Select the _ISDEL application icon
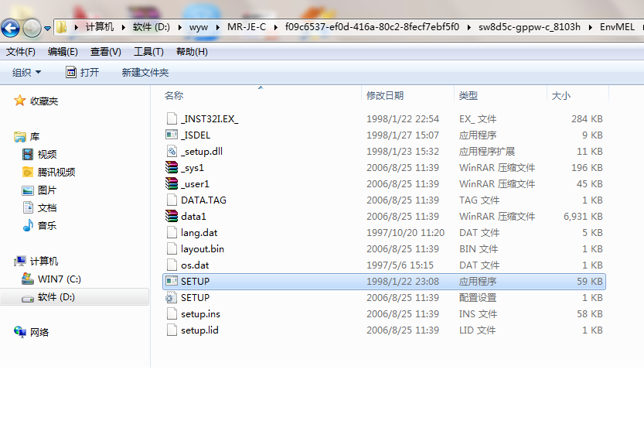The width and height of the screenshot is (644, 438). point(172,135)
